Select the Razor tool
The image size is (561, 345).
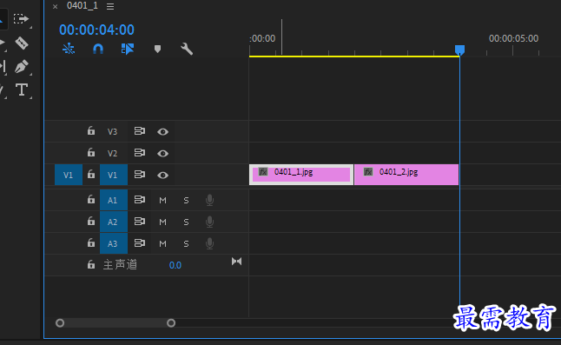22,43
